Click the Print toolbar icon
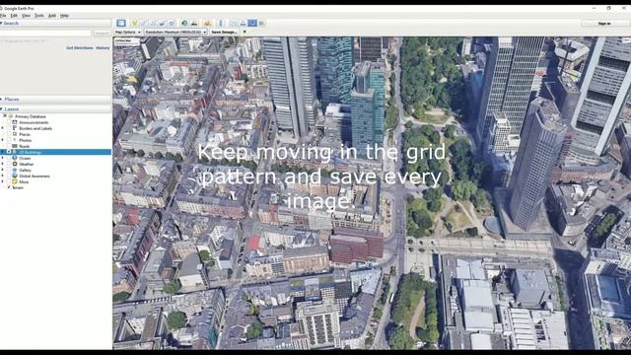 coord(243,23)
